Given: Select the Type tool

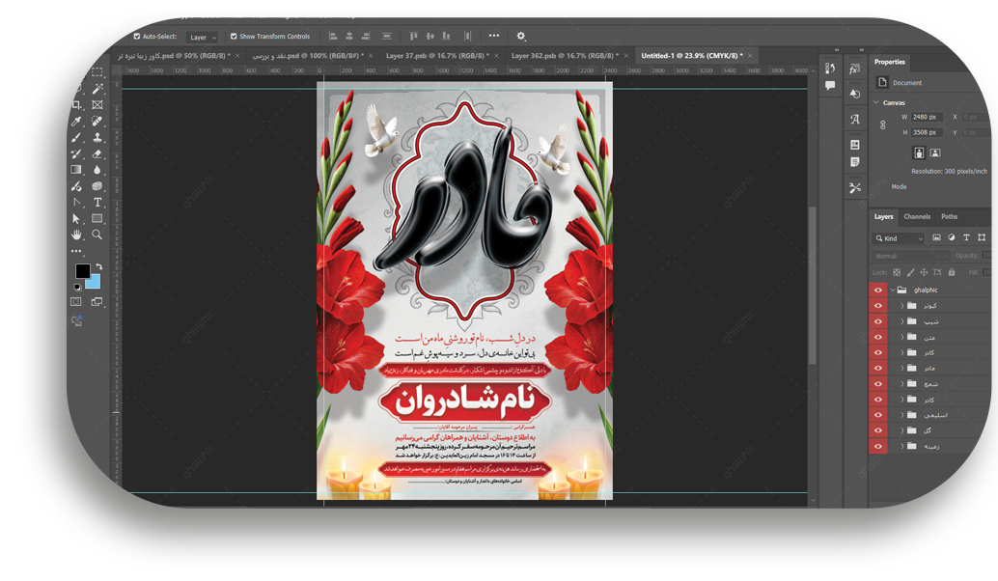Looking at the screenshot, I should click(97, 203).
